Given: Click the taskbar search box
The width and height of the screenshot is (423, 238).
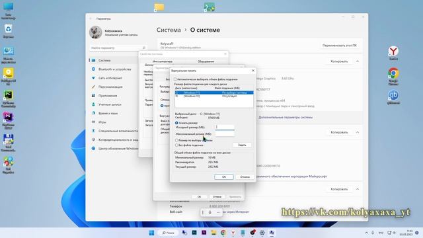Looking at the screenshot, I should pyautogui.click(x=168, y=233).
